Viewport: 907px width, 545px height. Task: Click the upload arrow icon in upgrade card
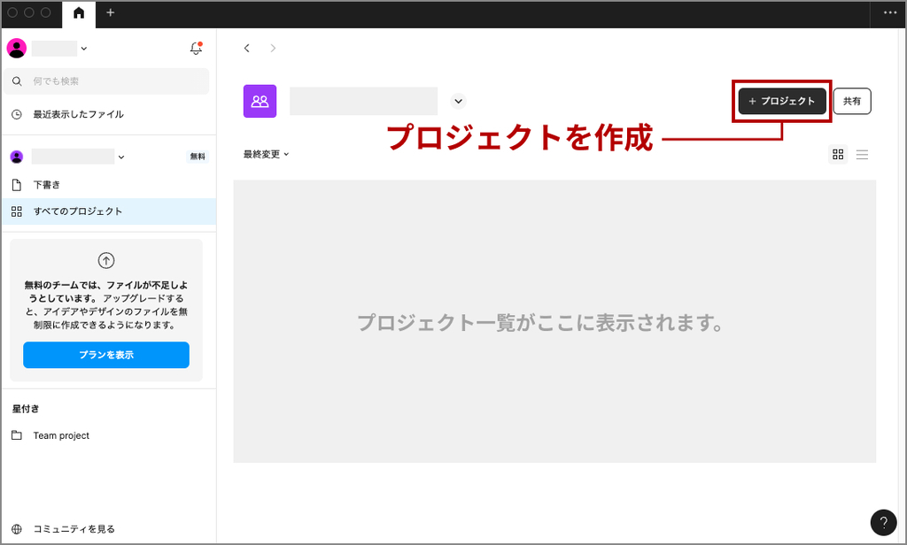[106, 260]
